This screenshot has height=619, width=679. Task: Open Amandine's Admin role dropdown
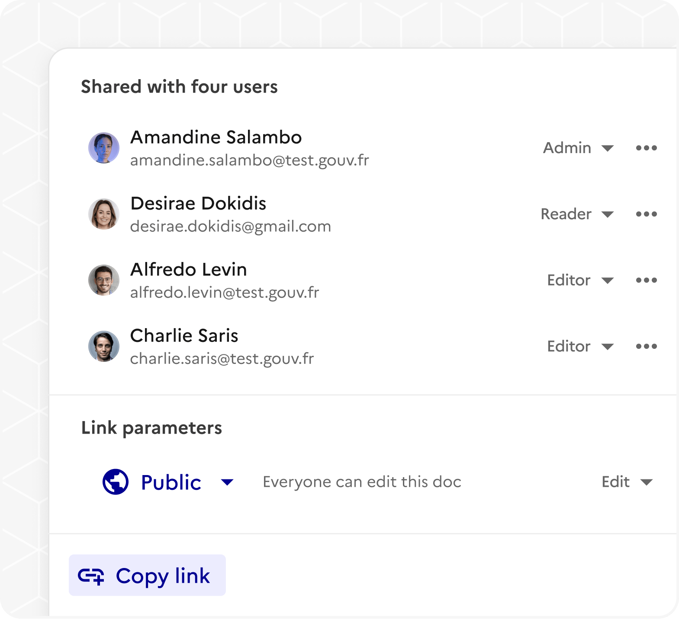[x=578, y=148]
